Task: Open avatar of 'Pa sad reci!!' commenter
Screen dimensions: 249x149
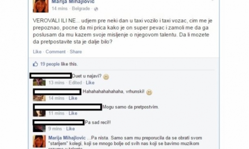Action: click(39, 129)
